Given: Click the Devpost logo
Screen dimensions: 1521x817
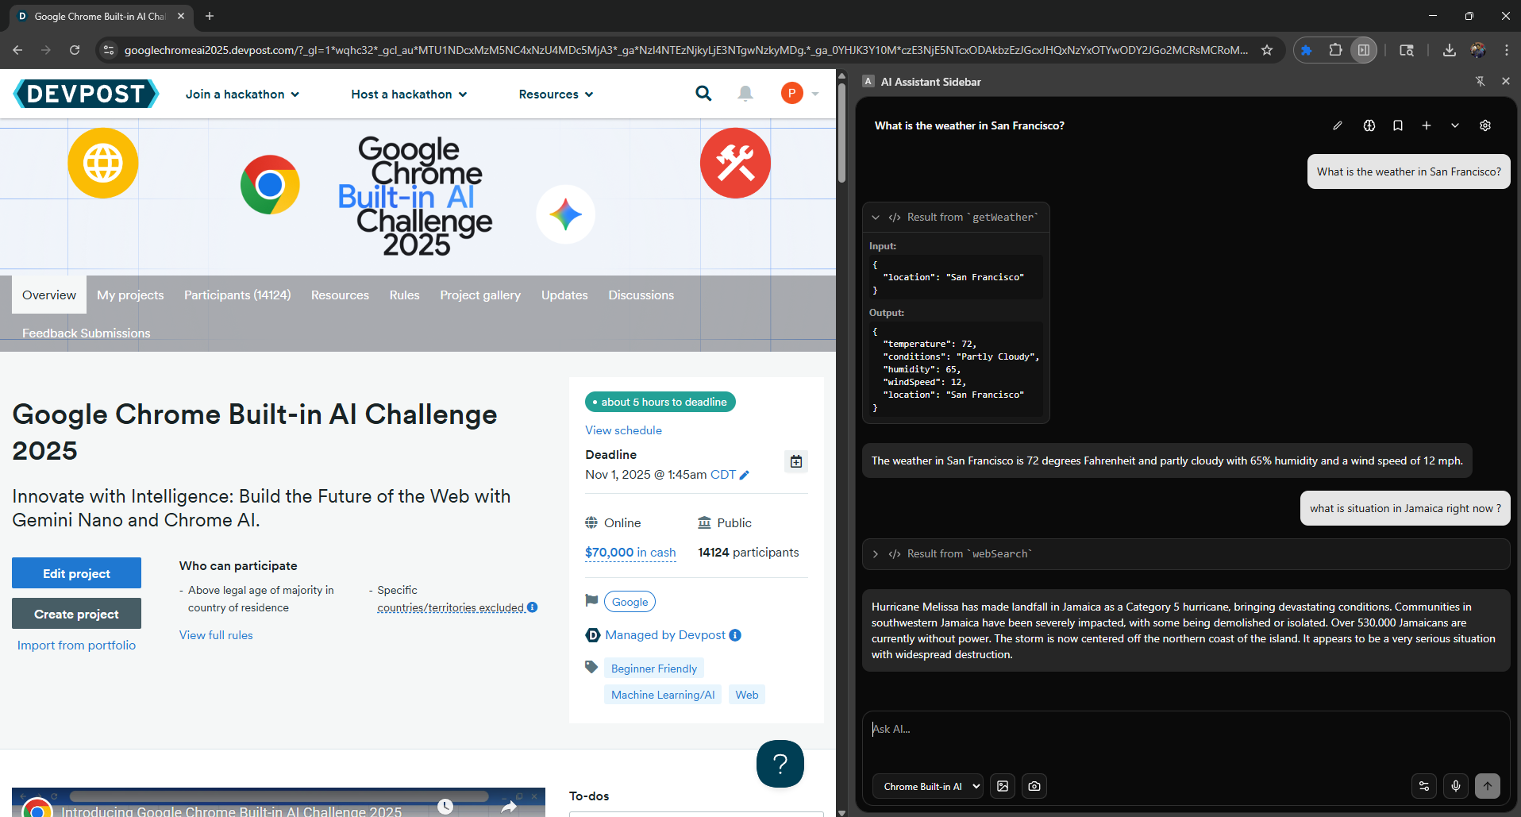Looking at the screenshot, I should pos(87,94).
